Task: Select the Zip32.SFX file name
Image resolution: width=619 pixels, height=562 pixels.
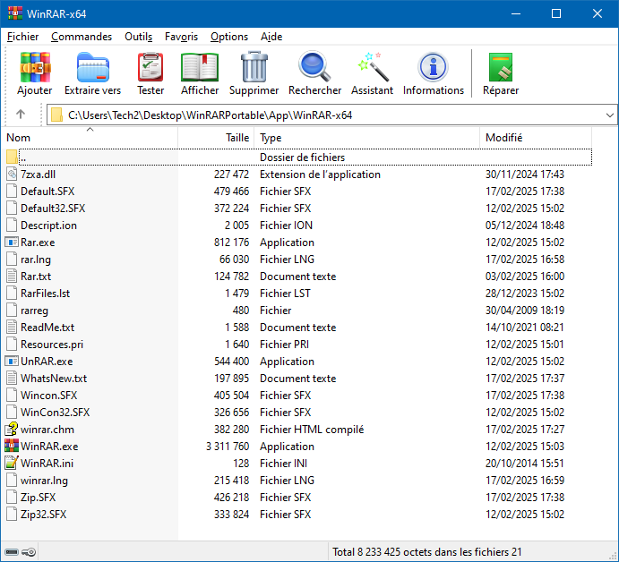Action: tap(43, 515)
